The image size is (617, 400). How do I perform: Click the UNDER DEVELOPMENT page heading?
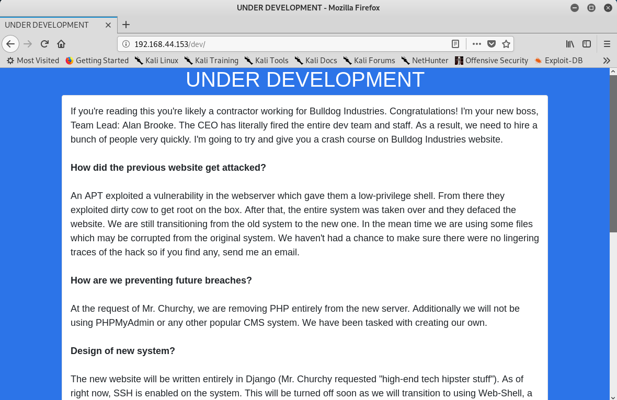pyautogui.click(x=305, y=79)
